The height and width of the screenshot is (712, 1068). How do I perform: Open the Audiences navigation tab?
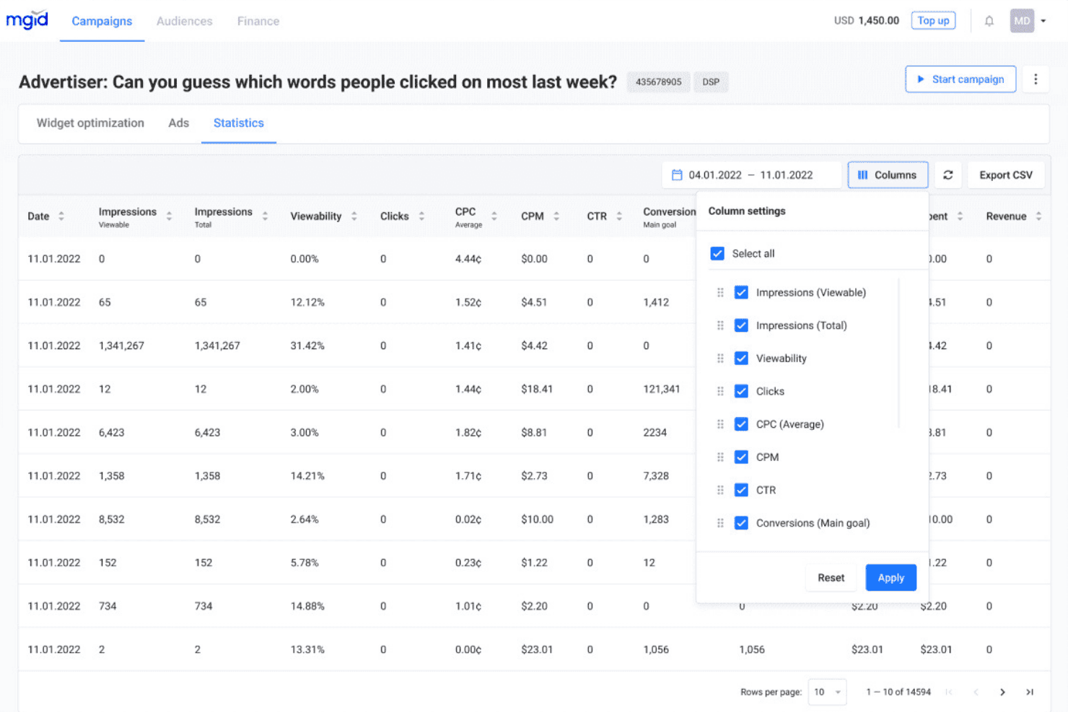click(184, 21)
